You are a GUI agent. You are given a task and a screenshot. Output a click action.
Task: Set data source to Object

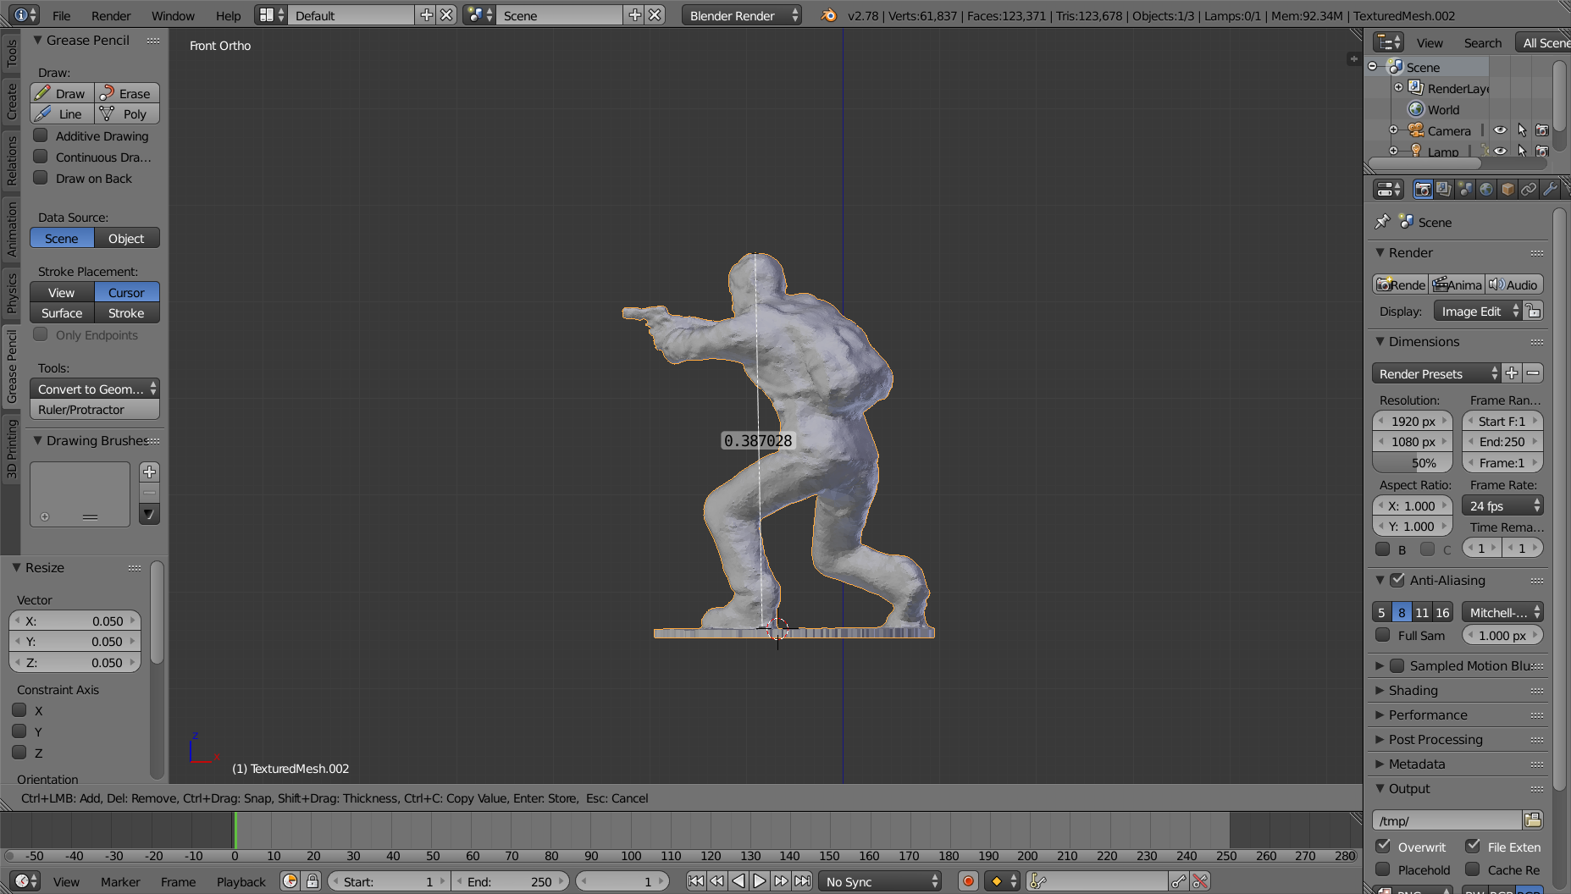[127, 238]
